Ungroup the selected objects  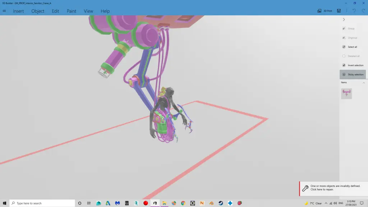click(x=350, y=37)
